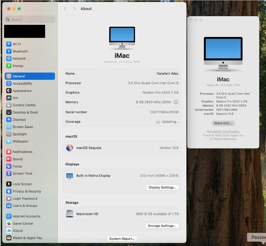Click the sidebar Search field
Viewport: 266px width, 246px height.
coord(30,19)
